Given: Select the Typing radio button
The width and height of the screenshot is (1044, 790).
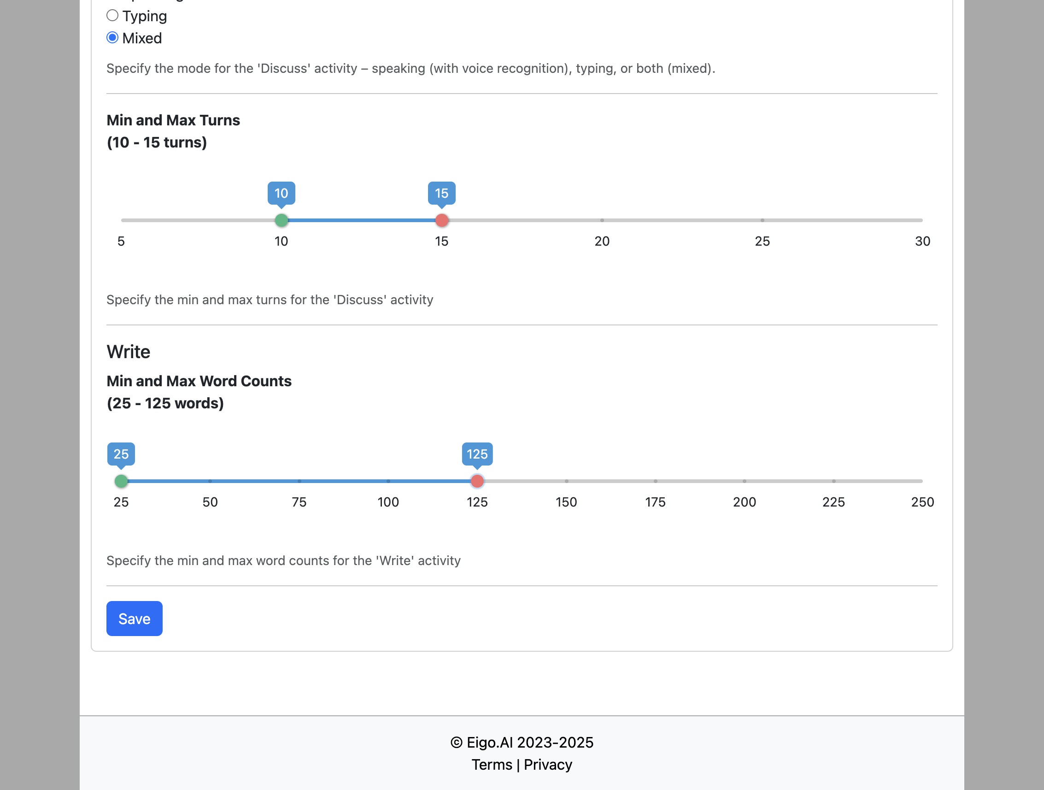Looking at the screenshot, I should click(112, 16).
